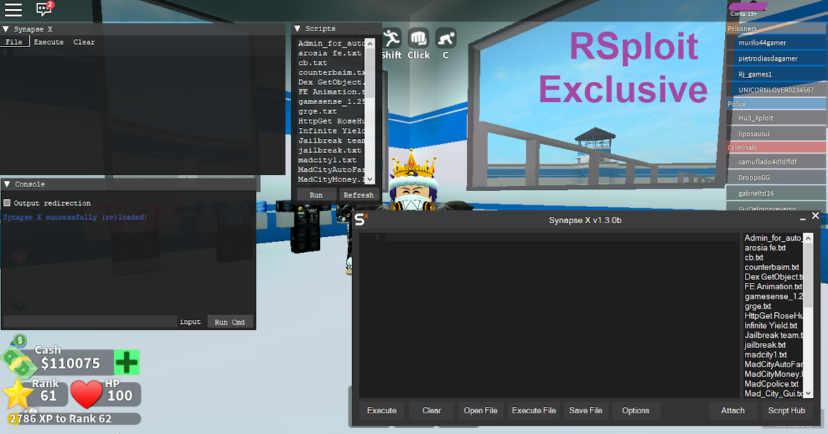Click the Run Cmd console button
The height and width of the screenshot is (434, 828).
pyautogui.click(x=230, y=322)
